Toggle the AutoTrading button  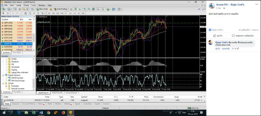61,9
